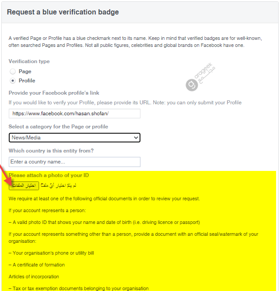Select the Profile radio button
The image size is (280, 291).
point(13,81)
